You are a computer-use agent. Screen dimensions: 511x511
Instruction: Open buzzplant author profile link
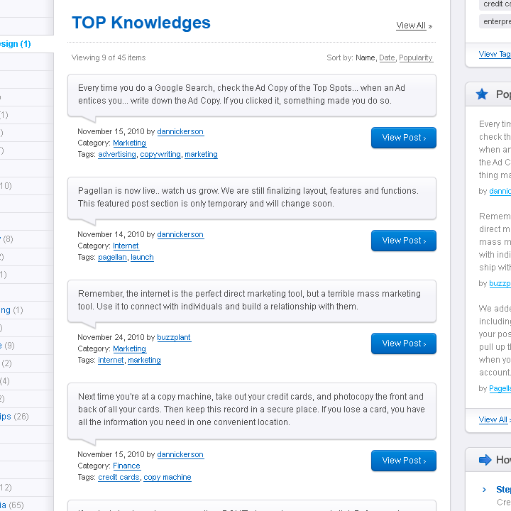(x=174, y=338)
